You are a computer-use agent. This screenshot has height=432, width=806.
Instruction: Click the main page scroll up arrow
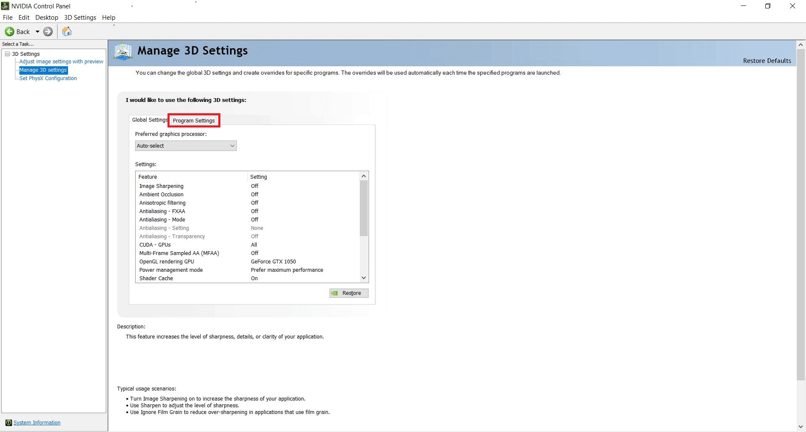801,44
